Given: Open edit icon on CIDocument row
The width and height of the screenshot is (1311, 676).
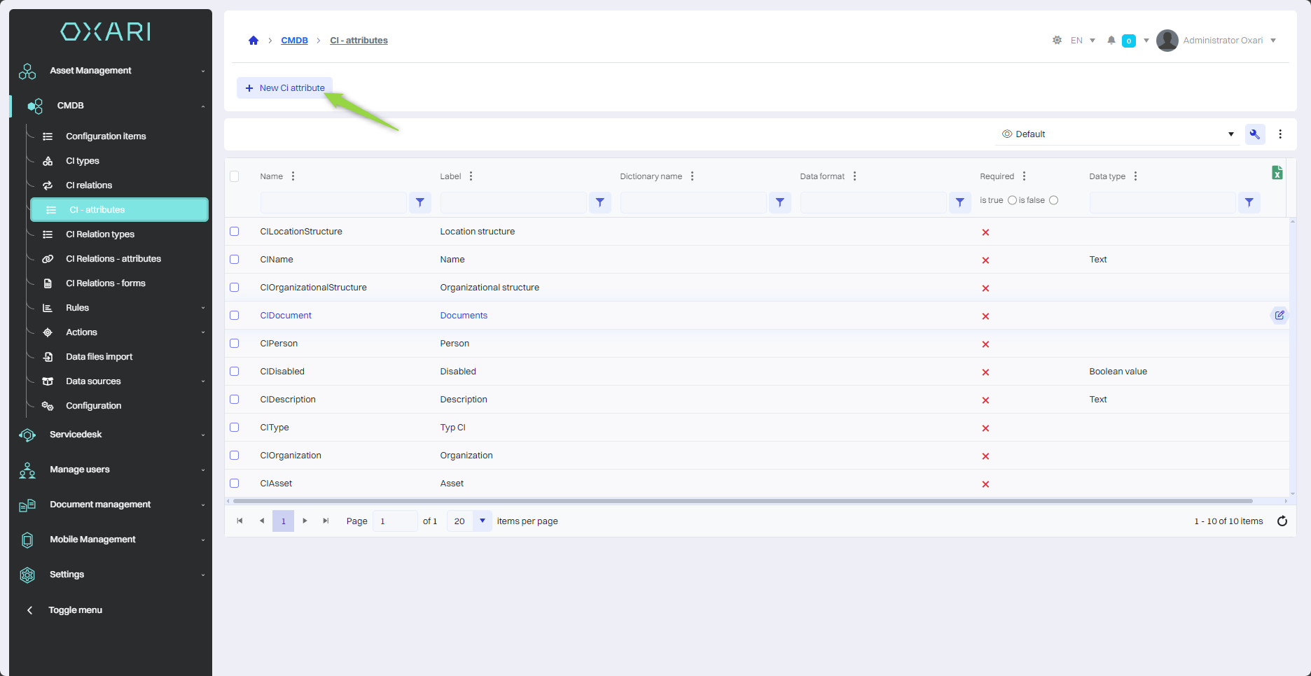Looking at the screenshot, I should (x=1279, y=316).
